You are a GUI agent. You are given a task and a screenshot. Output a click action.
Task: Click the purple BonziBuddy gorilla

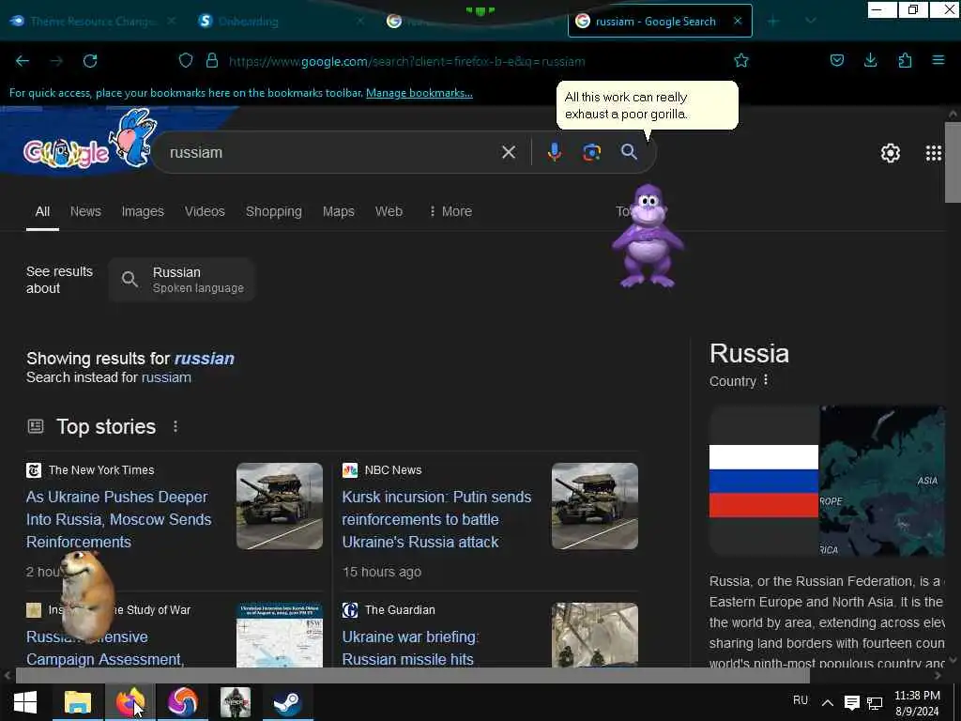point(648,236)
